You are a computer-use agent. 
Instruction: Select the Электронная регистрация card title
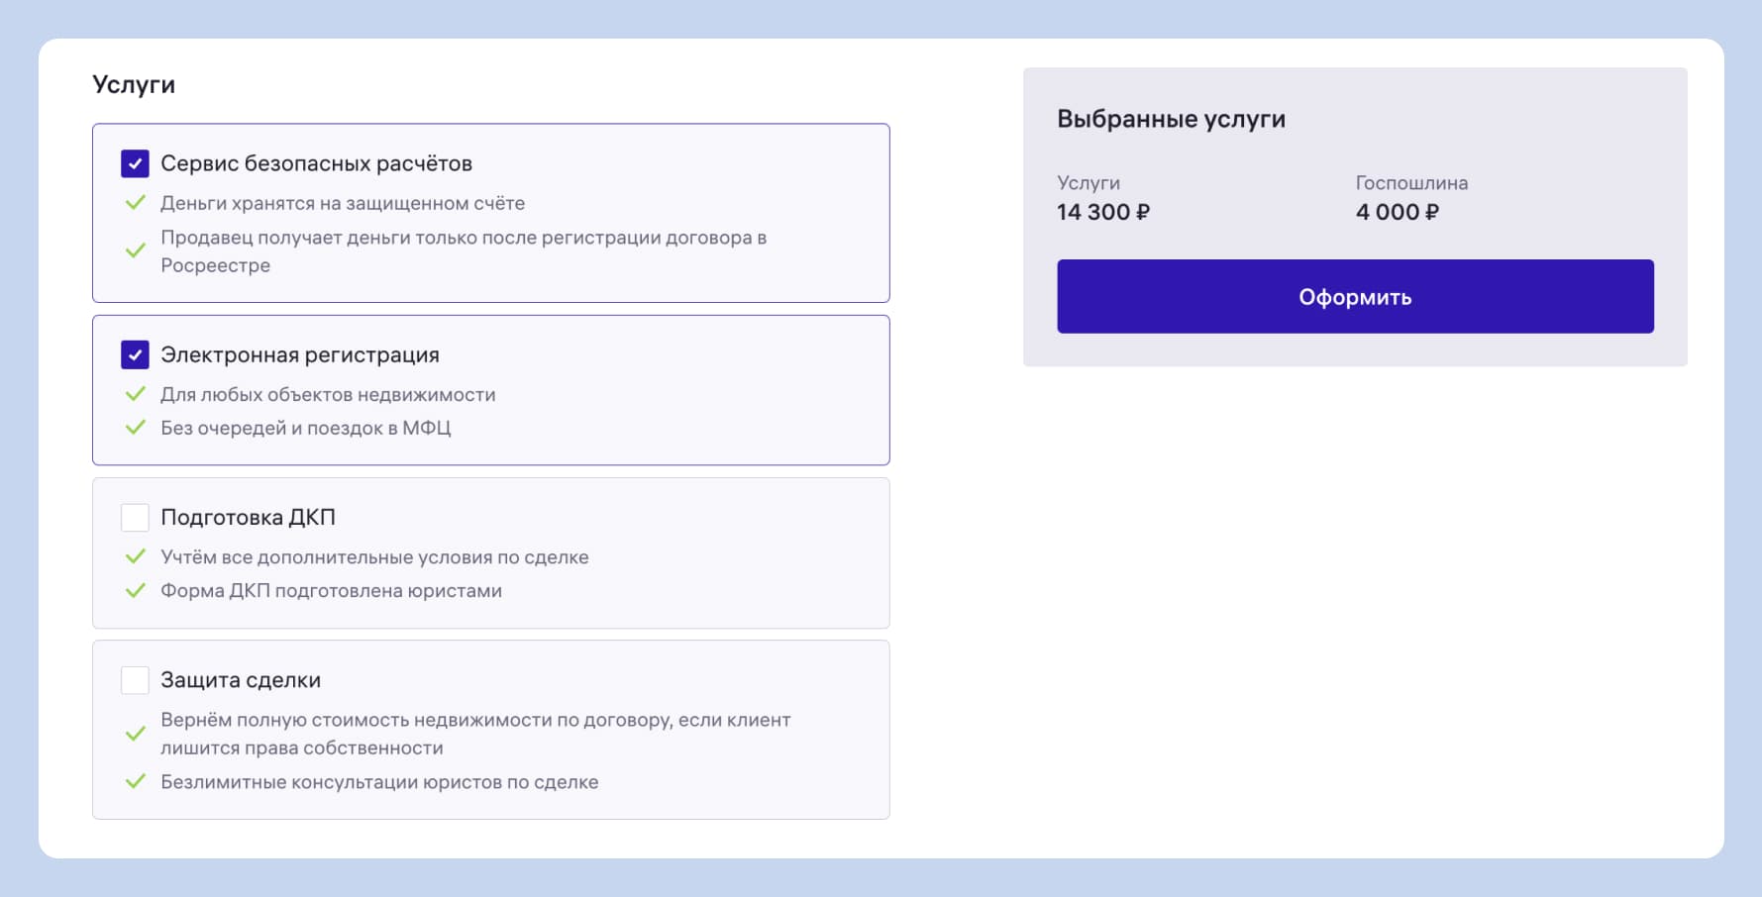[299, 354]
